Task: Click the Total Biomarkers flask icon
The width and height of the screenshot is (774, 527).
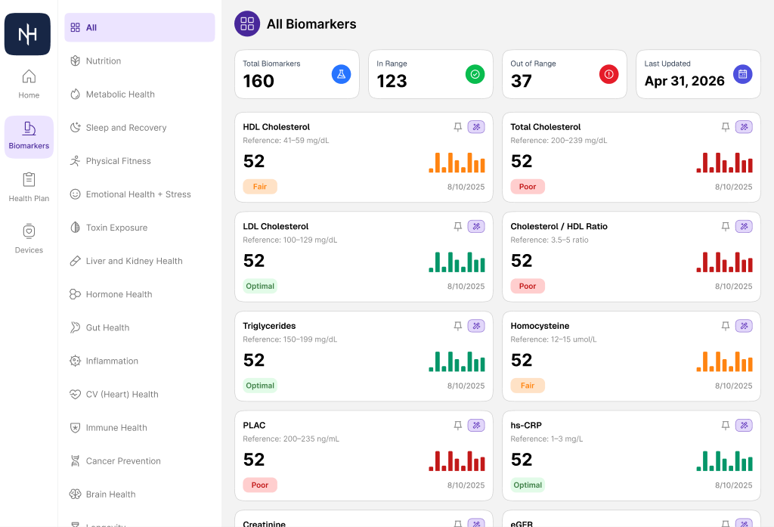Action: tap(341, 74)
